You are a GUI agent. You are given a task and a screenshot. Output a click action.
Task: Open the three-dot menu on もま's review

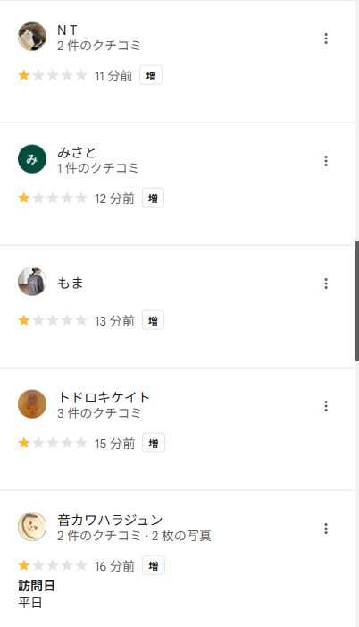[x=326, y=284]
